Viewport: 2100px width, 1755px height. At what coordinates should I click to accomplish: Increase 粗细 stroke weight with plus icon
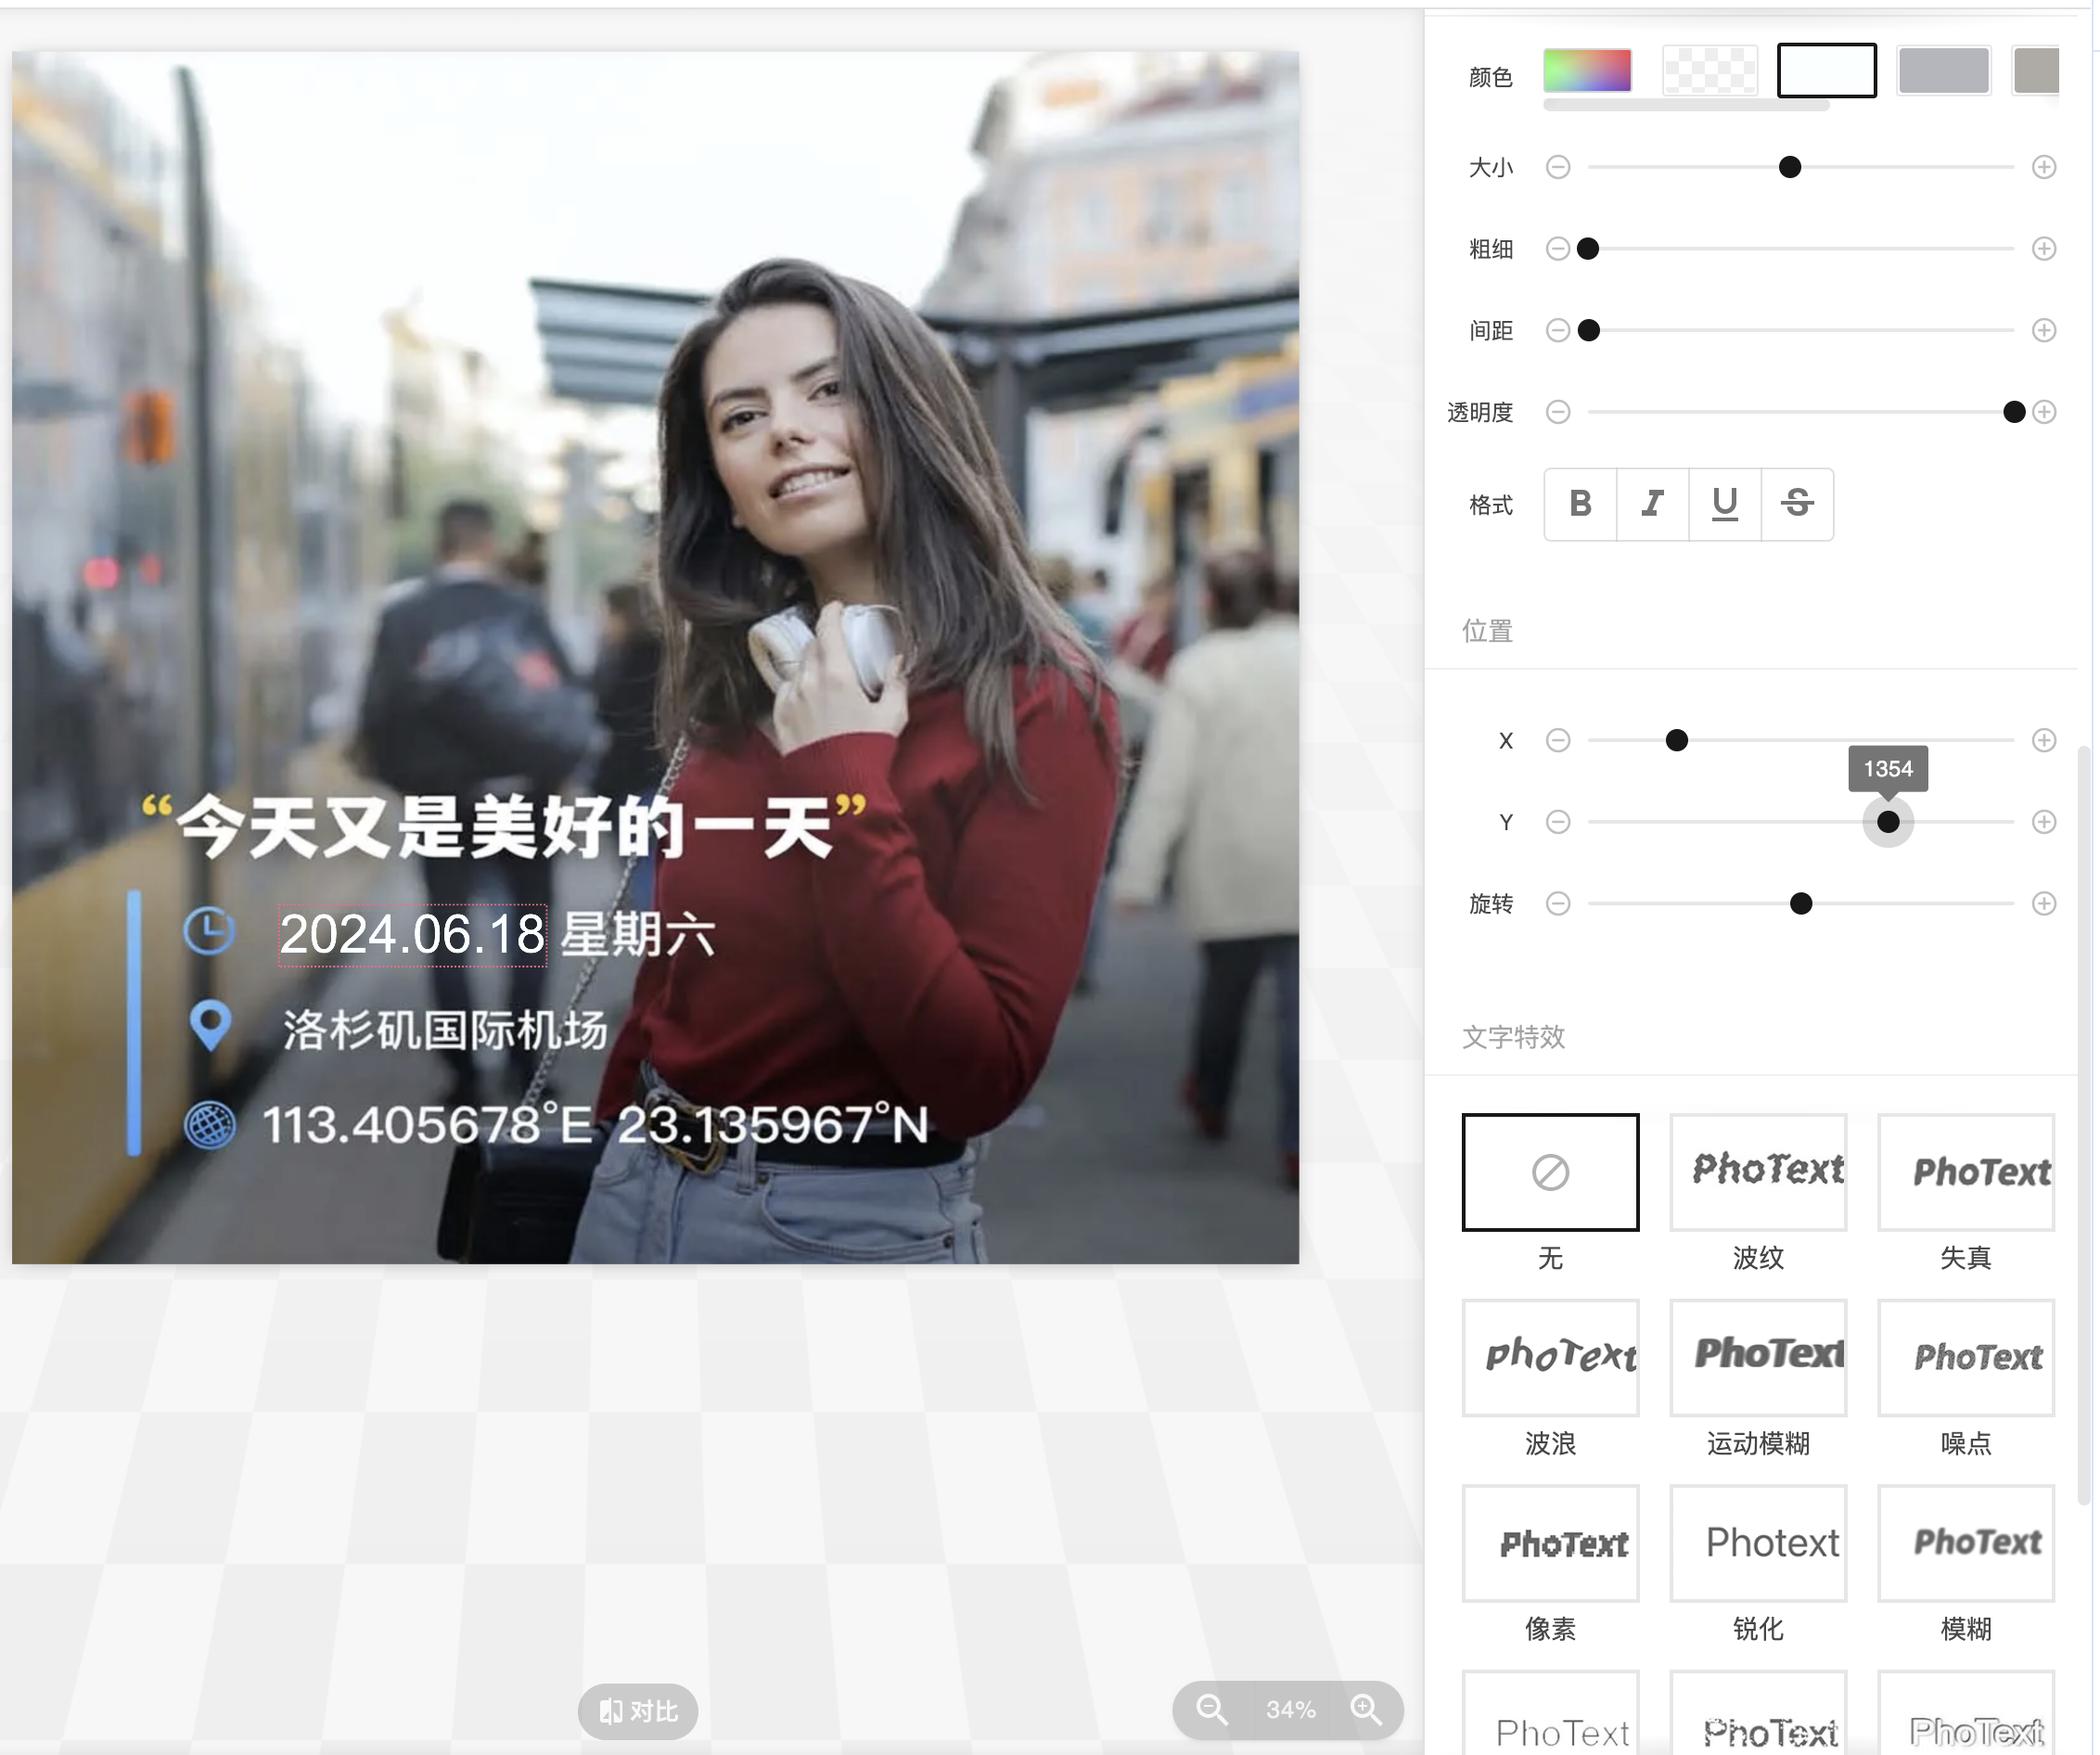(2044, 249)
